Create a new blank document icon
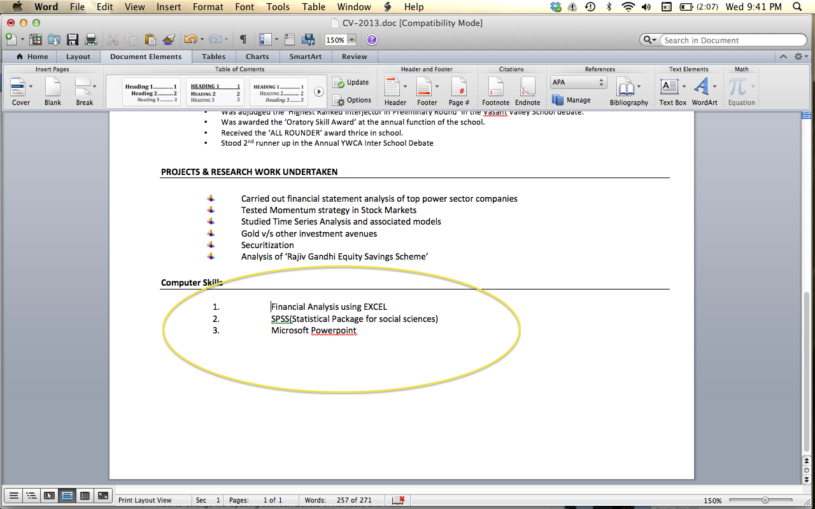Image resolution: width=815 pixels, height=509 pixels. tap(10, 39)
